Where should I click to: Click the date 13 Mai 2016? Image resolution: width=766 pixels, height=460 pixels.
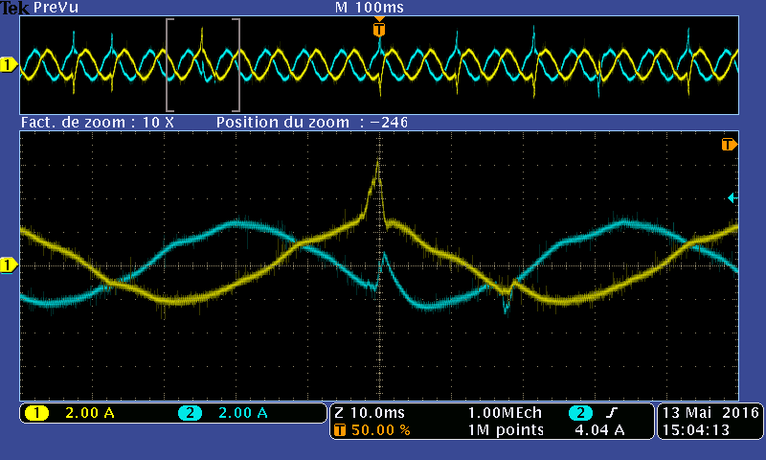(710, 413)
